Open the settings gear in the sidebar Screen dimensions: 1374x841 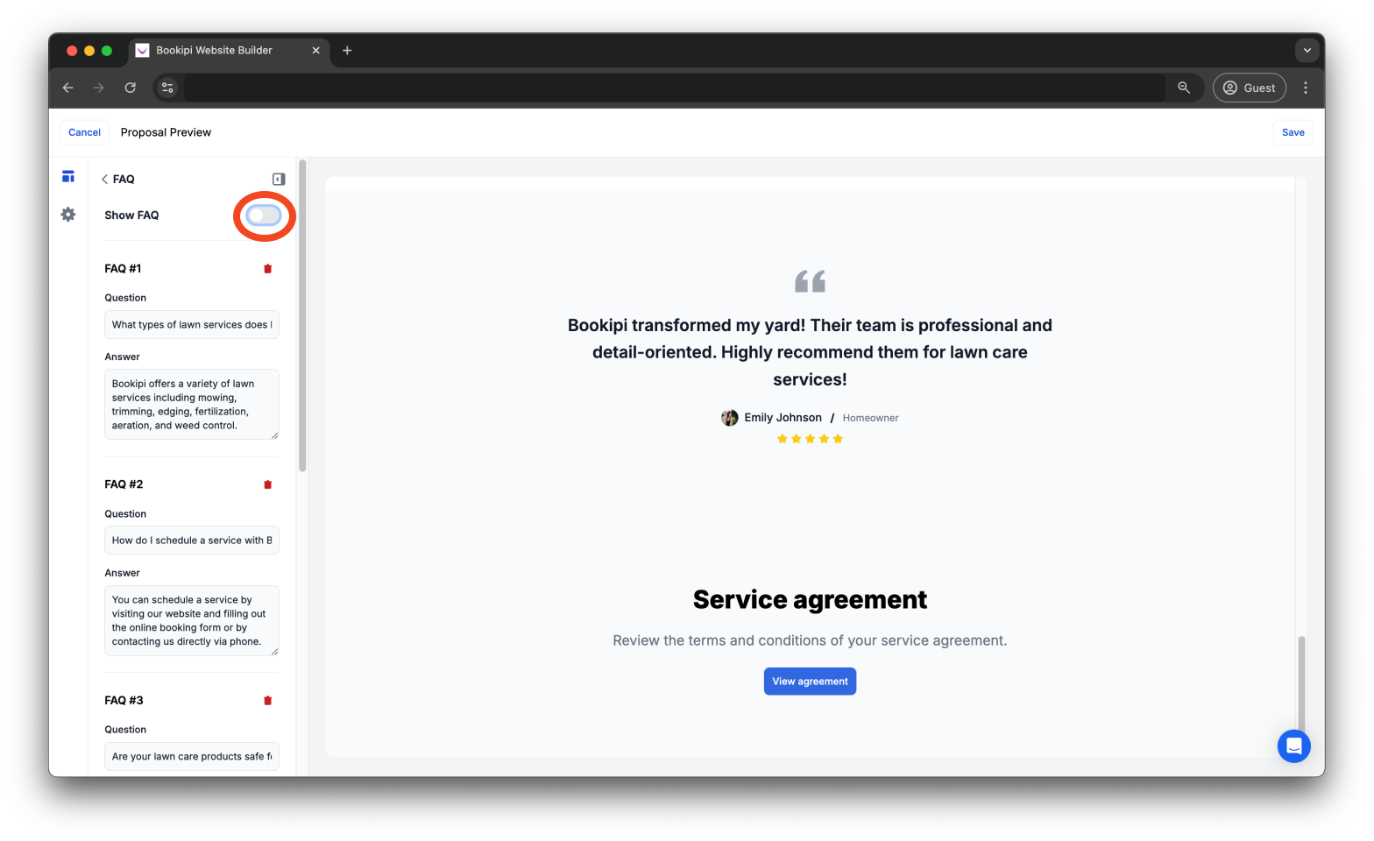(x=67, y=214)
